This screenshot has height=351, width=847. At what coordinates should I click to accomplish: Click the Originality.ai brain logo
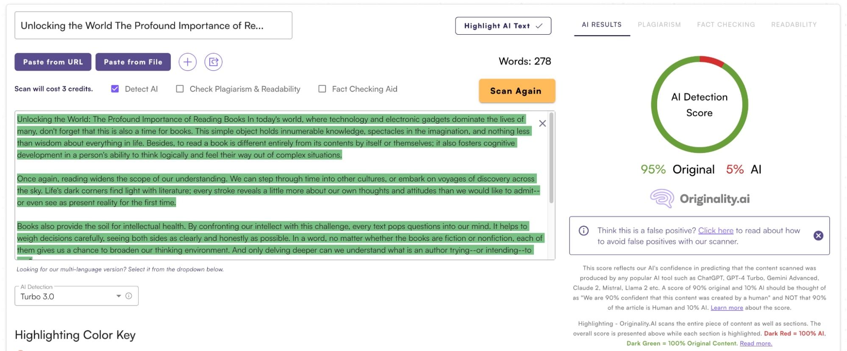(662, 199)
